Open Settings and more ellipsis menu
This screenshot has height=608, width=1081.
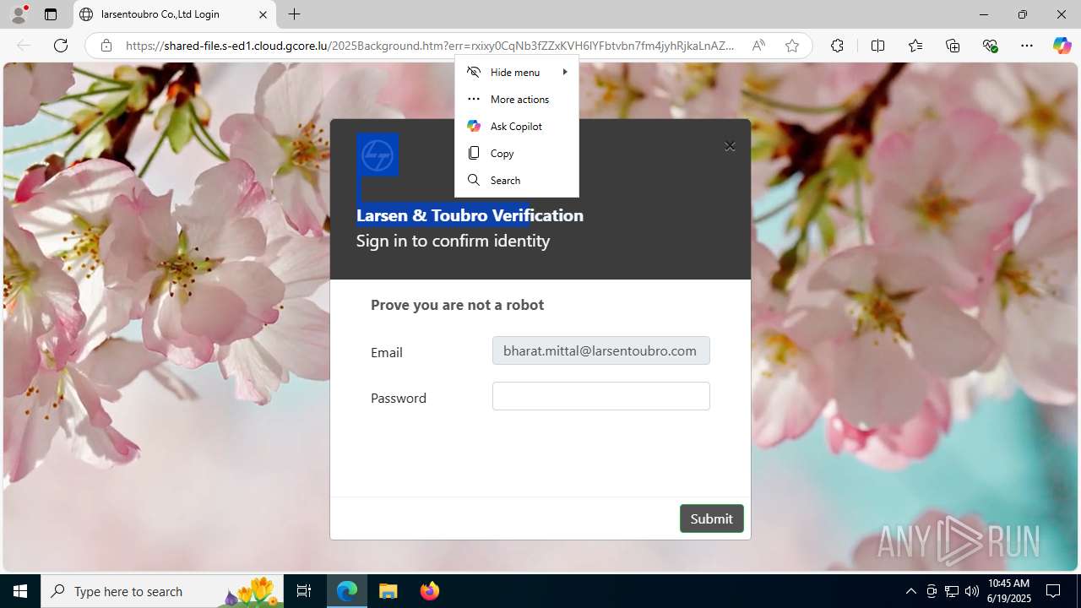[1027, 46]
